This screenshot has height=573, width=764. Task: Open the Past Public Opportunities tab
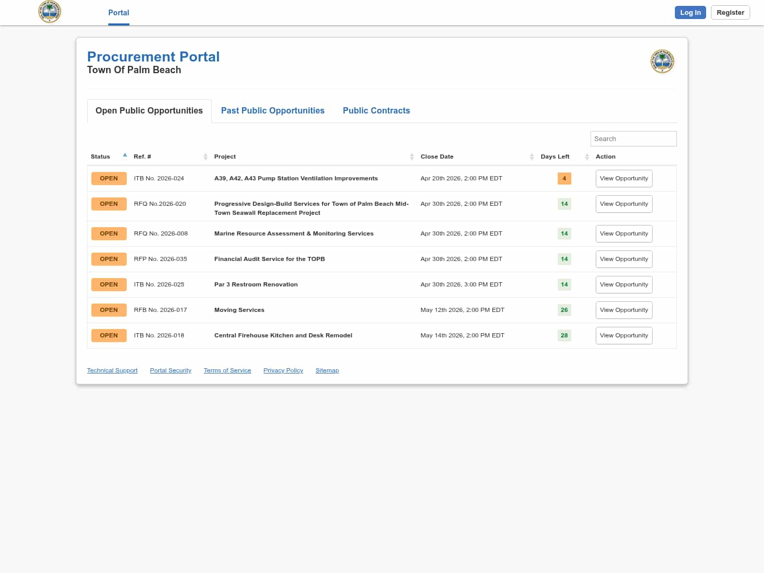click(273, 111)
